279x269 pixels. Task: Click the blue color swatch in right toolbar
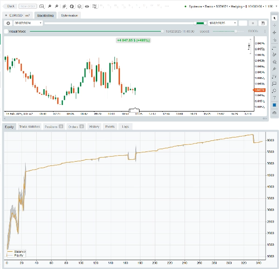(274, 105)
